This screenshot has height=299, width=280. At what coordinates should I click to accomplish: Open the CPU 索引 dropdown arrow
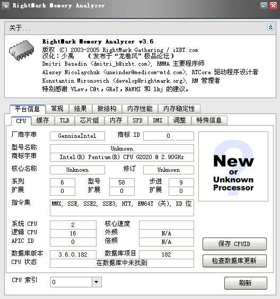point(97,282)
